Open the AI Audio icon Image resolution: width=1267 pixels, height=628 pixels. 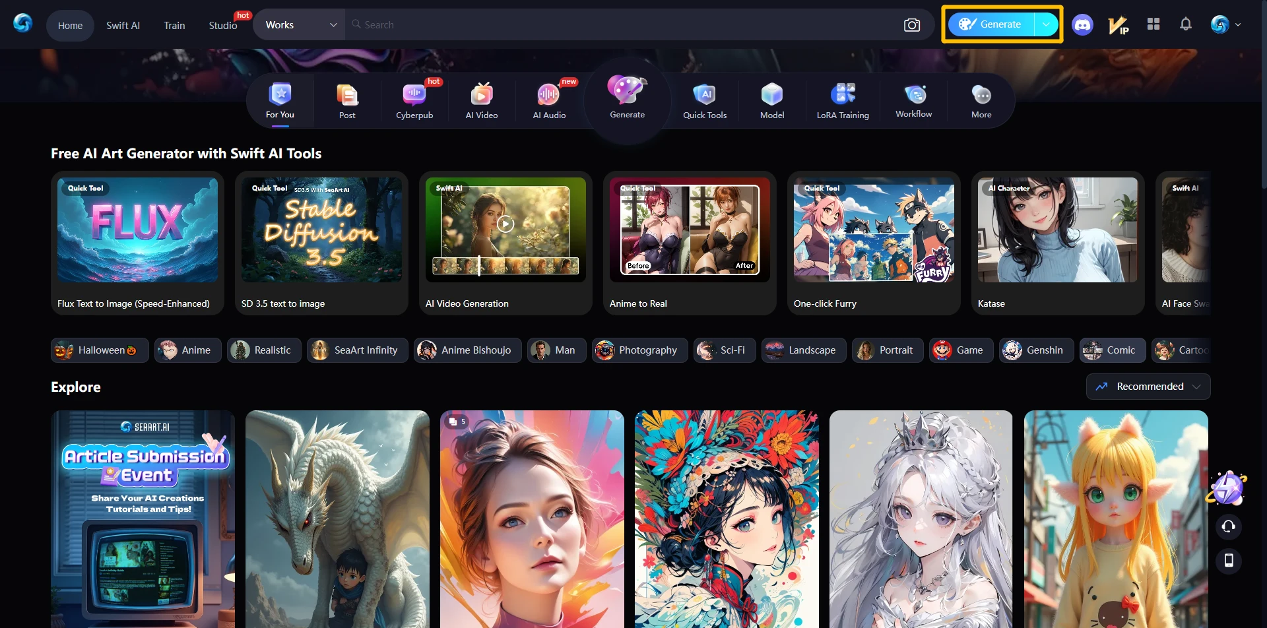coord(549,95)
